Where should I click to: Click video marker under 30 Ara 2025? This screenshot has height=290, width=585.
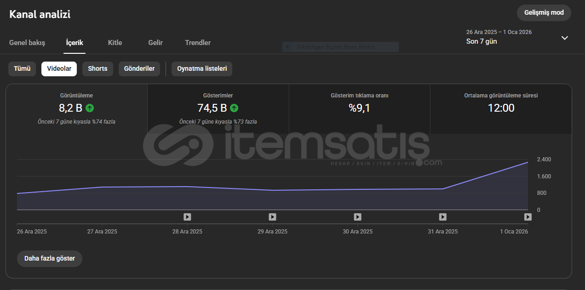(x=357, y=217)
